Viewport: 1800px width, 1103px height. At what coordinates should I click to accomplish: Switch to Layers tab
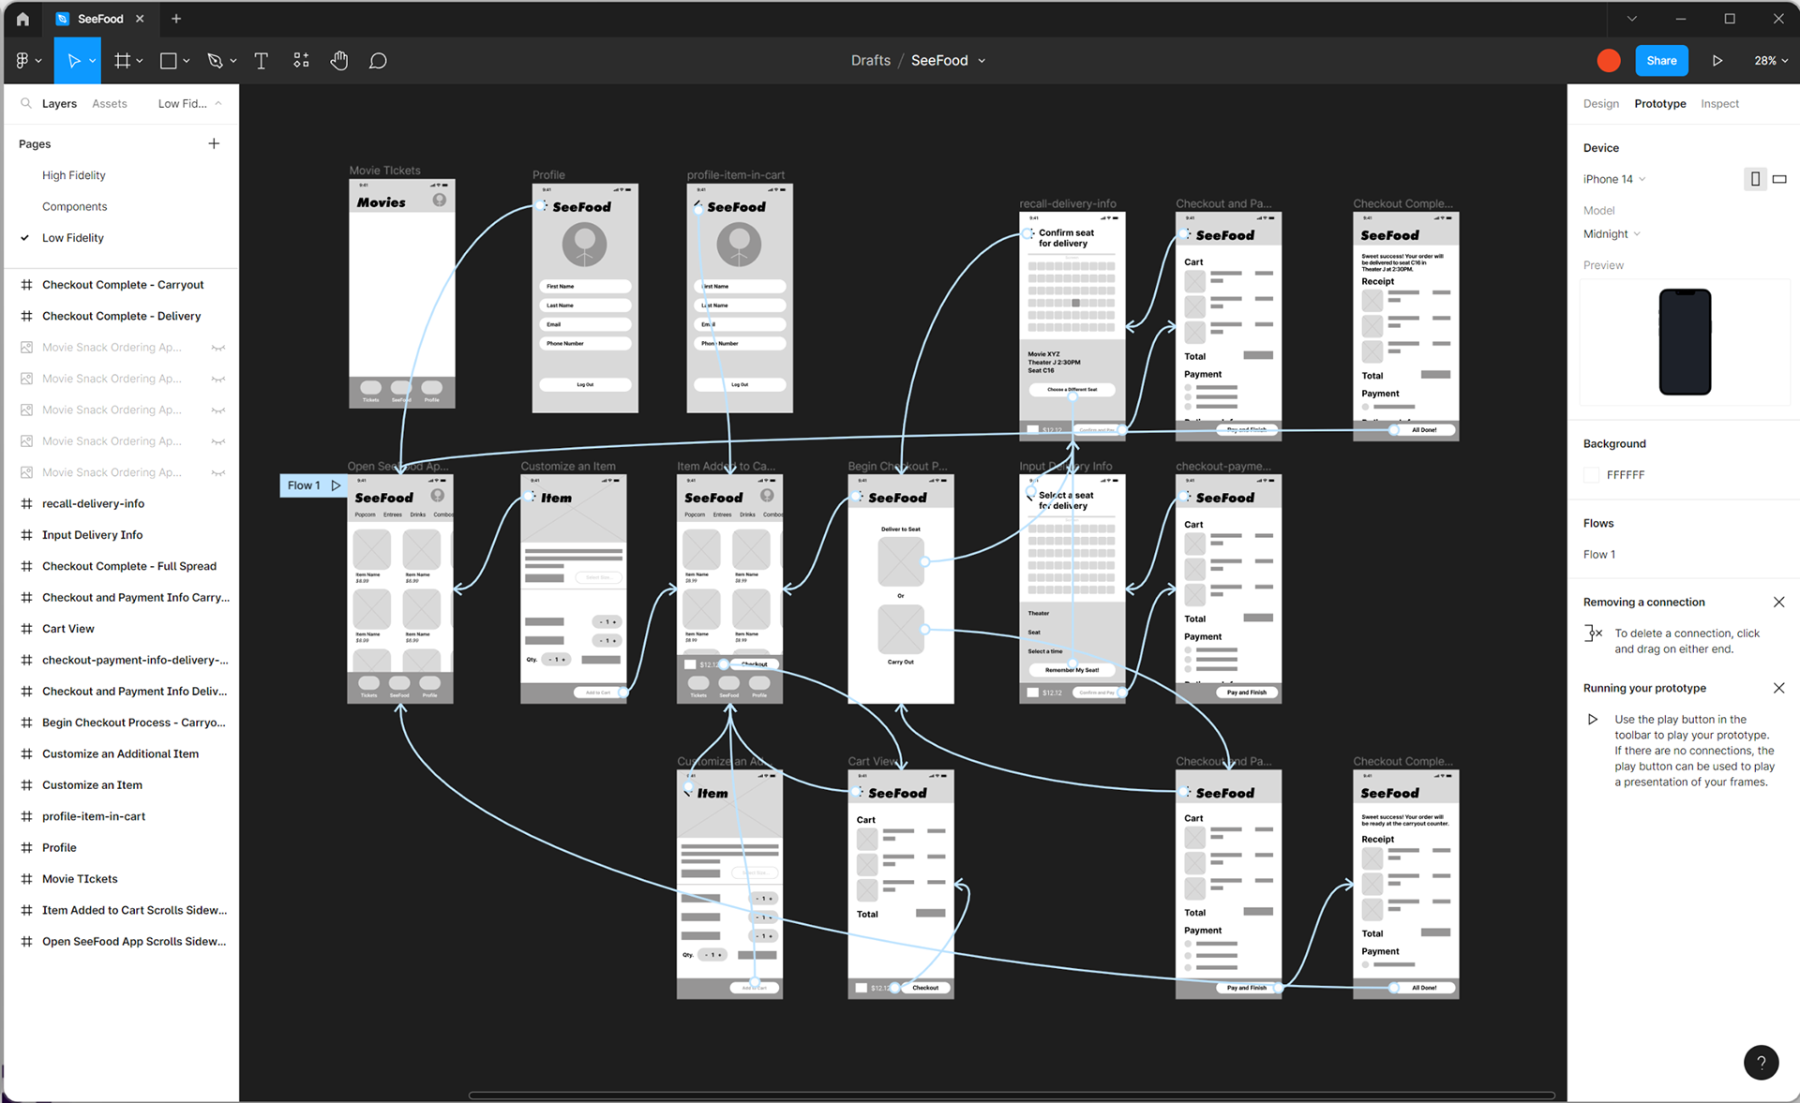(59, 104)
